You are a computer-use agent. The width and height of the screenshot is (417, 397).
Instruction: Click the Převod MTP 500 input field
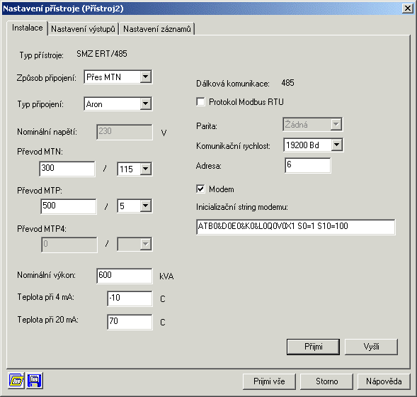[69, 206]
